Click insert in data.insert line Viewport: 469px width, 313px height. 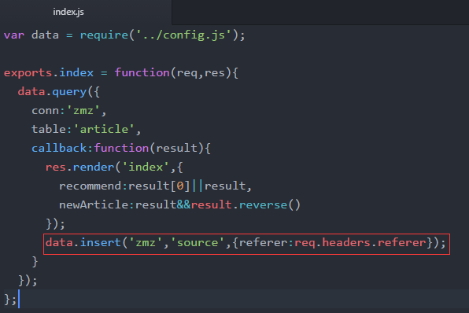101,242
